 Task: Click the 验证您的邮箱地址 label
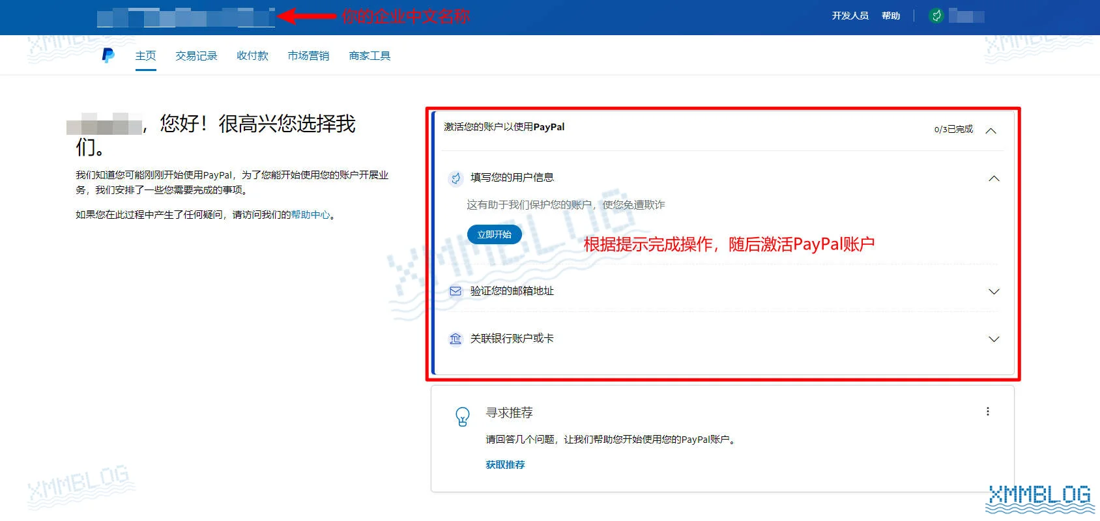[x=512, y=290]
